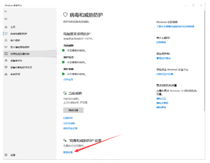Click the 获取帮助 link
Screen dimensions: 210x163
click(161, 42)
